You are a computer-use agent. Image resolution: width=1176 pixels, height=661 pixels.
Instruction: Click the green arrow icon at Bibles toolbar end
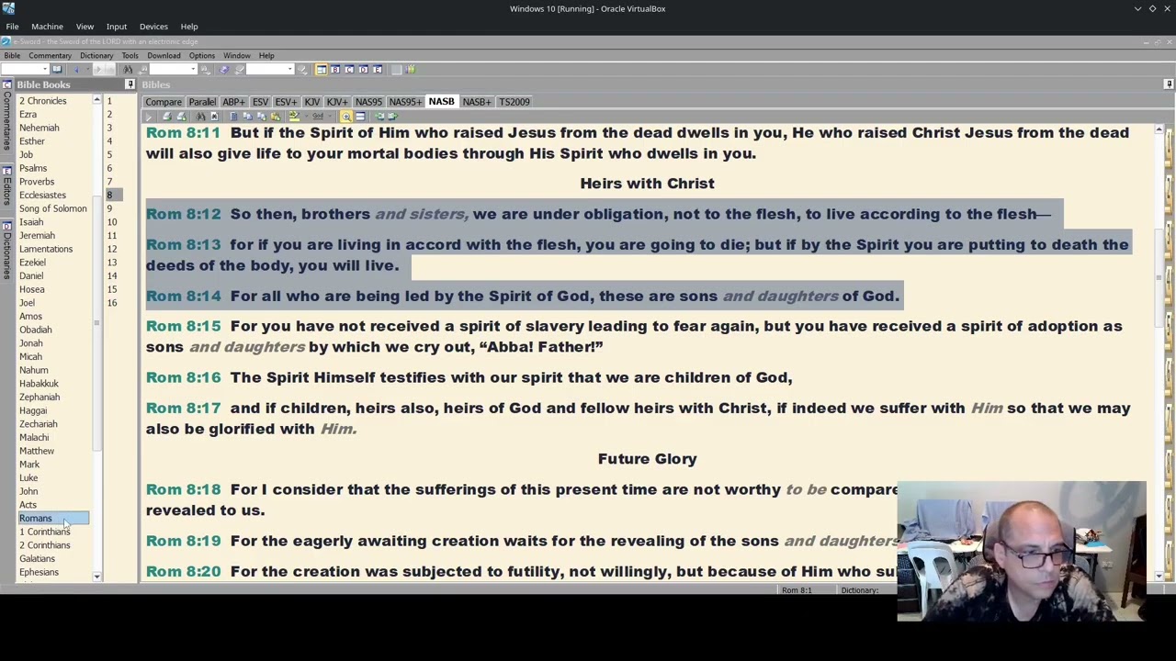click(392, 117)
